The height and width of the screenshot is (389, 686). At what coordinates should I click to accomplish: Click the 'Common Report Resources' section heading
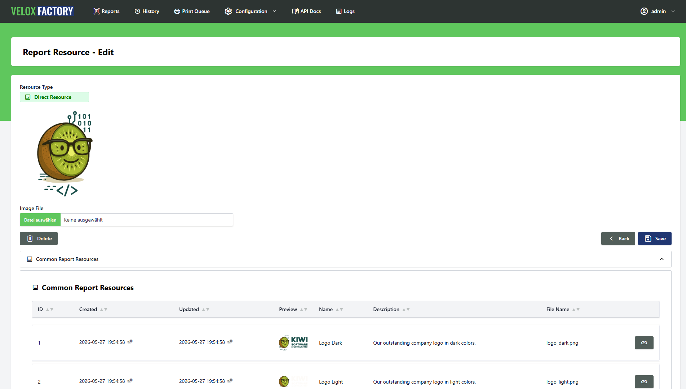(x=88, y=288)
